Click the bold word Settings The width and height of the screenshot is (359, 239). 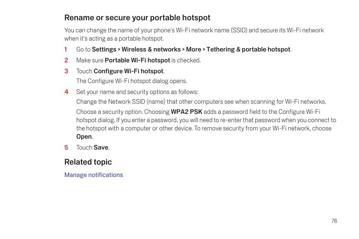[104, 49]
